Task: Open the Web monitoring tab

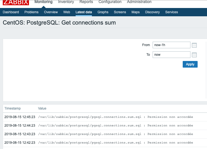Action: click(x=67, y=12)
